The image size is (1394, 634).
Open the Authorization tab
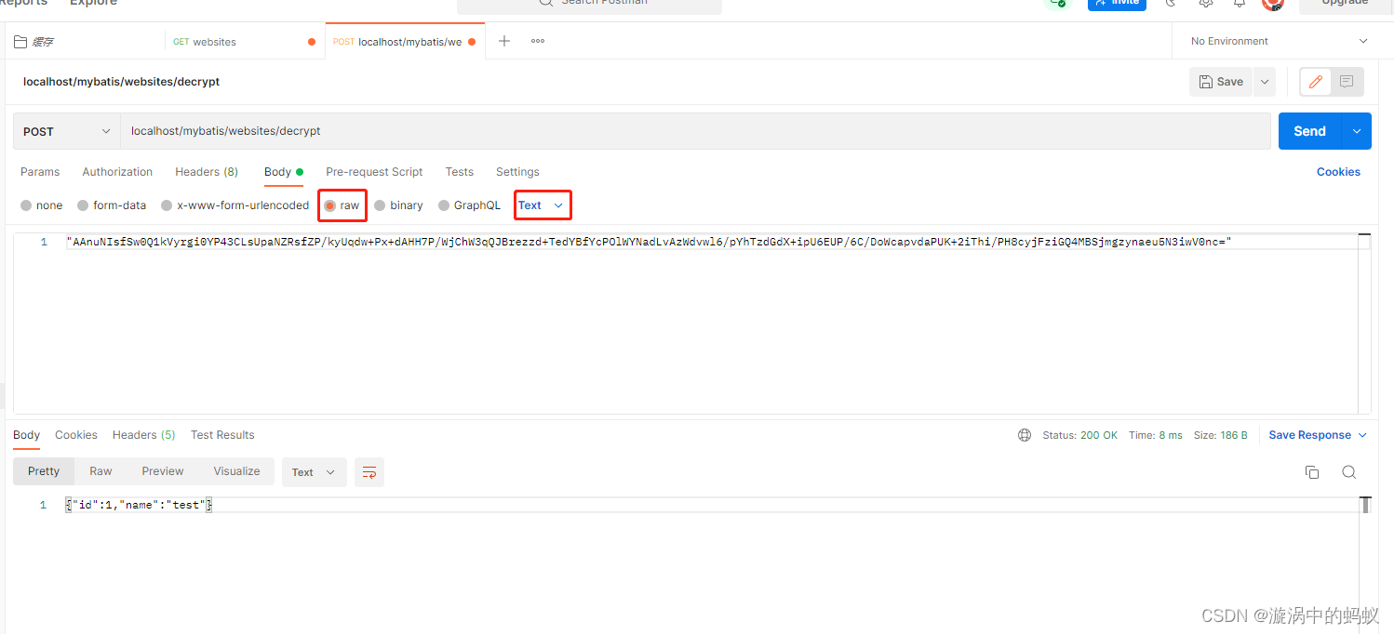pyautogui.click(x=117, y=172)
